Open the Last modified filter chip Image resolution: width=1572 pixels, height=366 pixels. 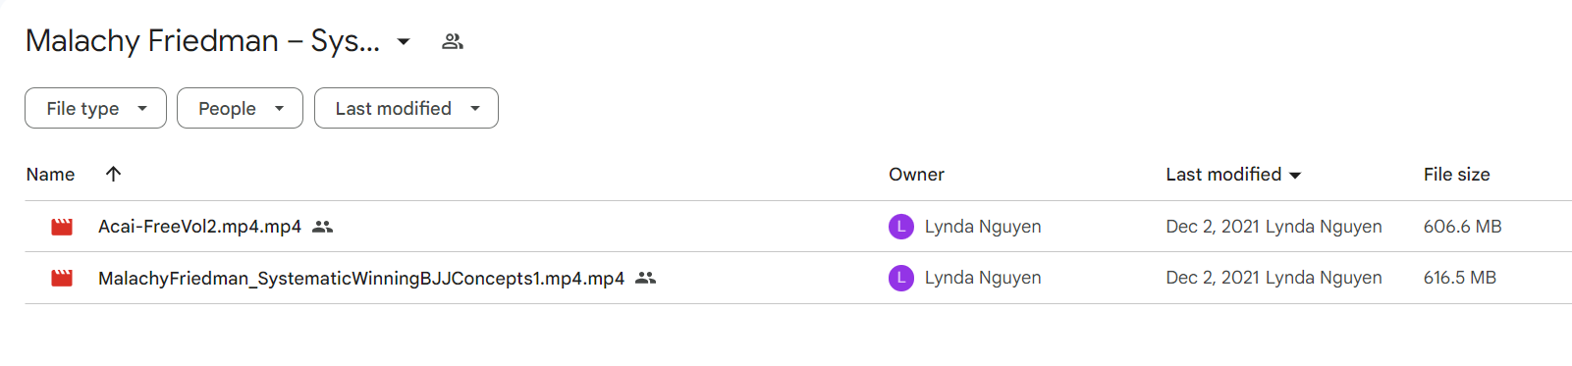[x=407, y=108]
